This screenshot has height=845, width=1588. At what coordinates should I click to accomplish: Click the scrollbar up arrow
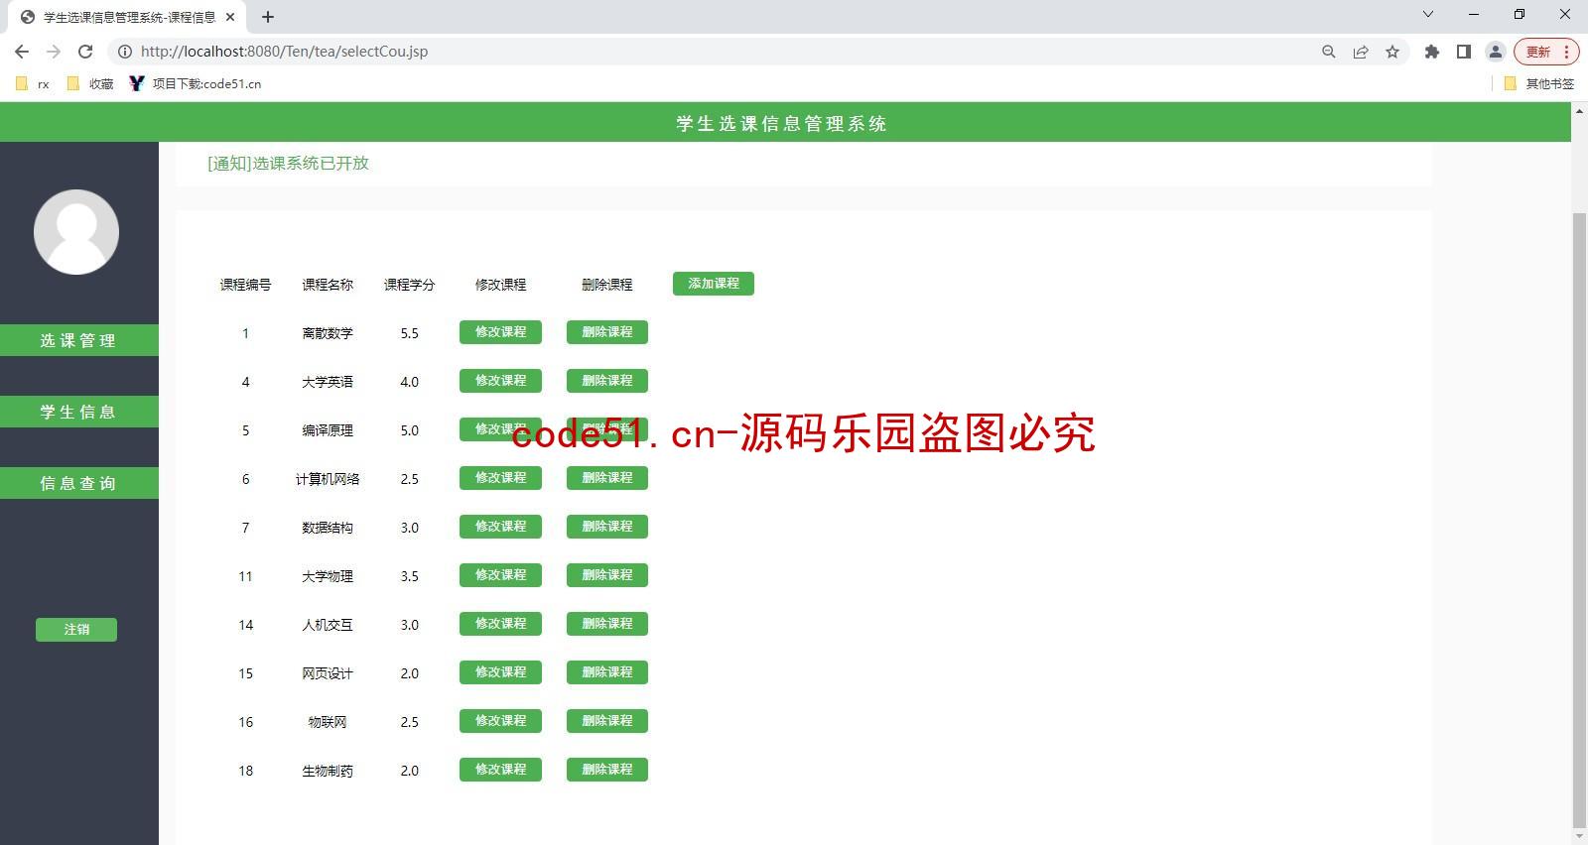click(1579, 109)
